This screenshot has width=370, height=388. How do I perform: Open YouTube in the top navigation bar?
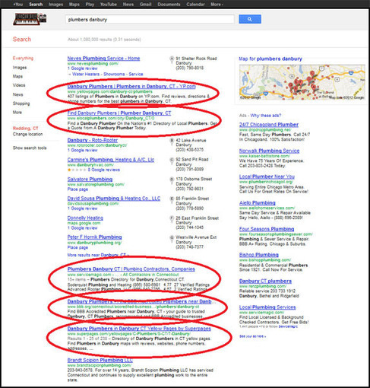coord(109,5)
